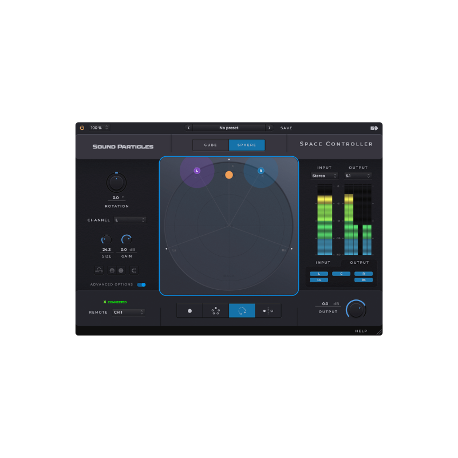Toggle the Ls output speaker button
The width and height of the screenshot is (458, 458).
tap(319, 280)
